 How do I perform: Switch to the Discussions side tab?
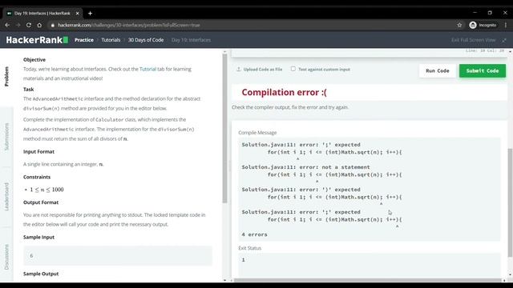pyautogui.click(x=6, y=257)
